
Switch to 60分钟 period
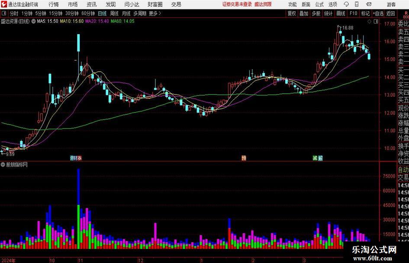point(88,13)
